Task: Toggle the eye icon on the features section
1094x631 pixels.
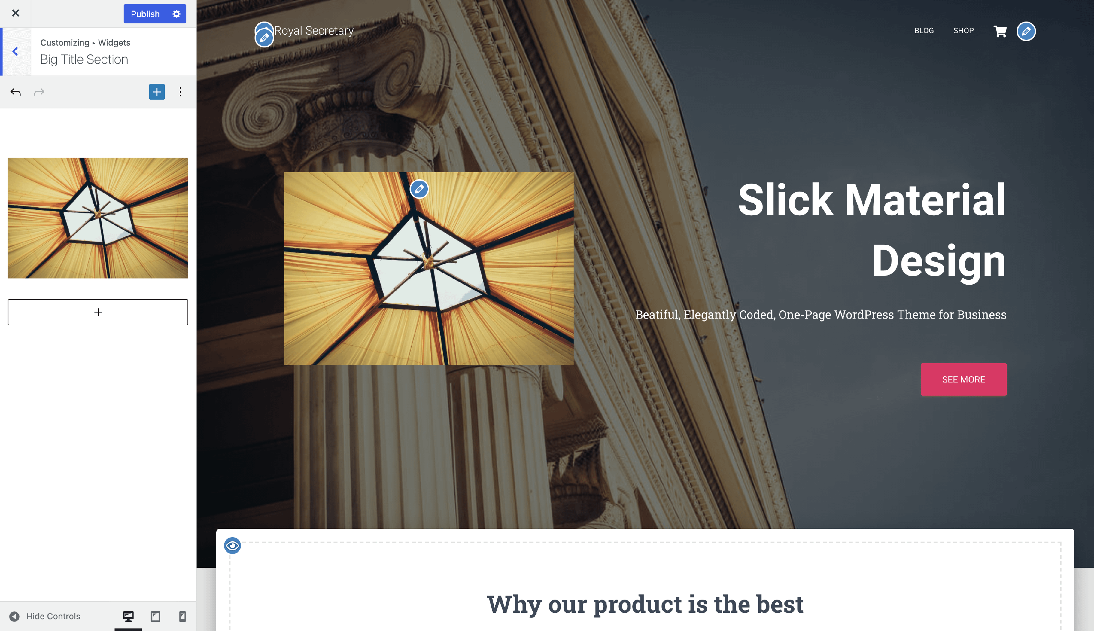Action: coord(233,546)
